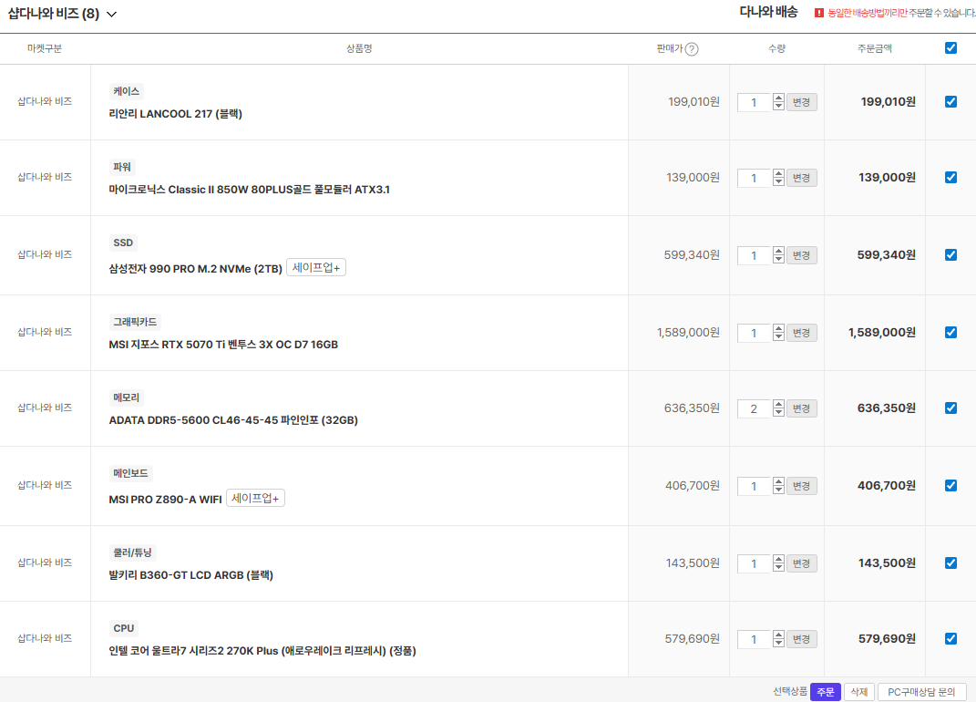Click quantity stepper arrows for 마이크로닉스 power
This screenshot has width=976, height=702.
click(778, 178)
